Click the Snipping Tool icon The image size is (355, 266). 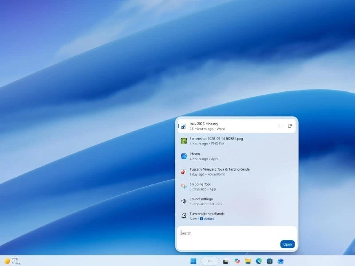pyautogui.click(x=184, y=186)
